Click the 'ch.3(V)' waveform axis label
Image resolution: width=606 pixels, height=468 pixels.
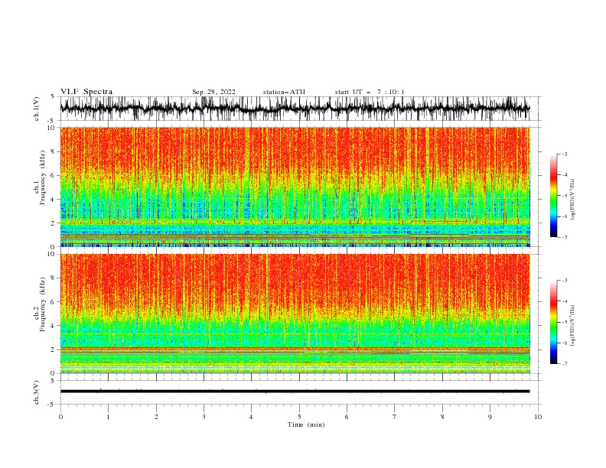point(37,392)
